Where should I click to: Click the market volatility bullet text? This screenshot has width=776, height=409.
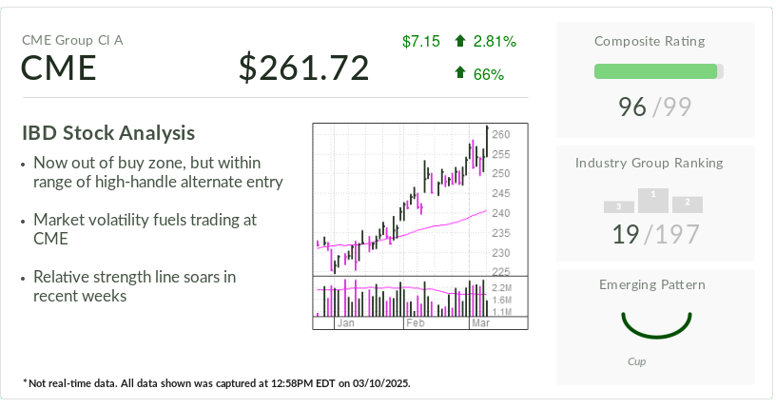pyautogui.click(x=145, y=229)
